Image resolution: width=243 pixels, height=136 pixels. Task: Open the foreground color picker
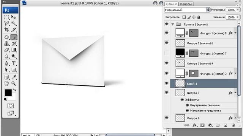coord(8,93)
